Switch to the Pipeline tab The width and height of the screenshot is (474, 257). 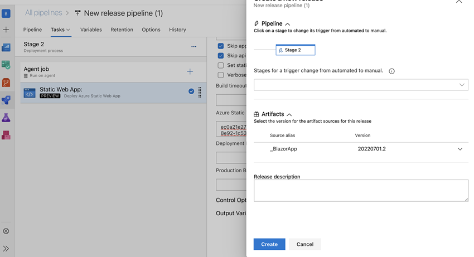tap(32, 30)
